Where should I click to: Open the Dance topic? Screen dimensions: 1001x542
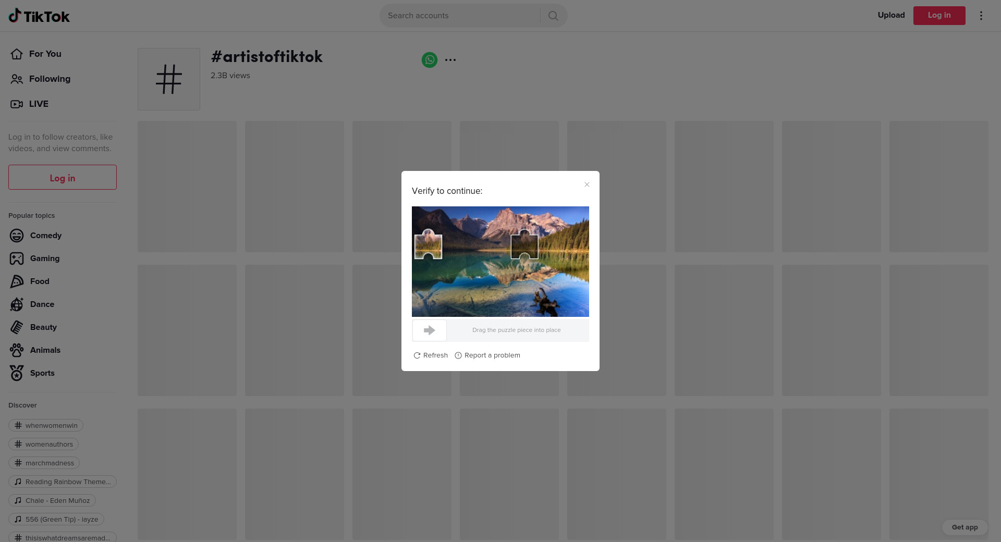32,304
